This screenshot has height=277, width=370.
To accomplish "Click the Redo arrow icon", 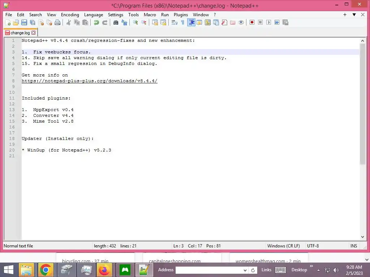I will click(105, 22).
